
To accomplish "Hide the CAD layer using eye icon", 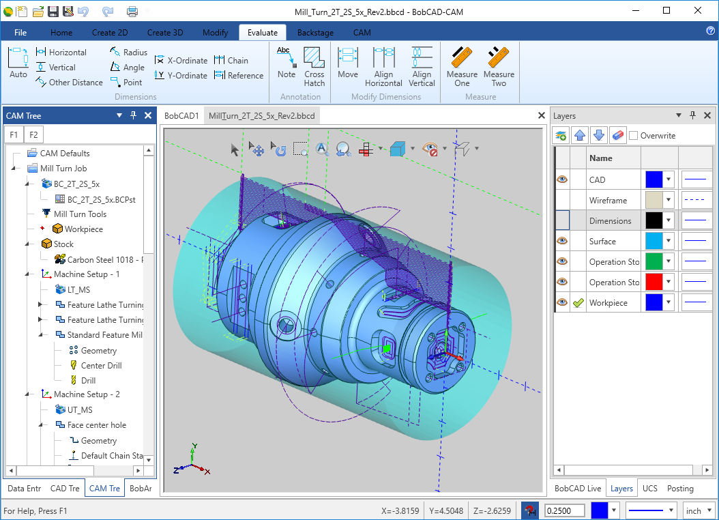I will click(562, 180).
